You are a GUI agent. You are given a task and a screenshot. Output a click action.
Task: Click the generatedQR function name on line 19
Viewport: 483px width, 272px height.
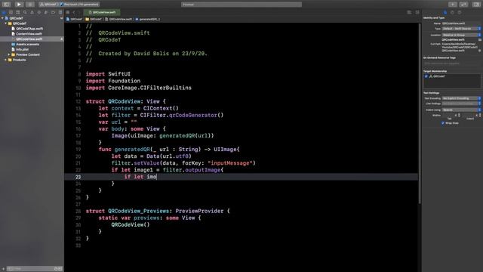click(132, 150)
